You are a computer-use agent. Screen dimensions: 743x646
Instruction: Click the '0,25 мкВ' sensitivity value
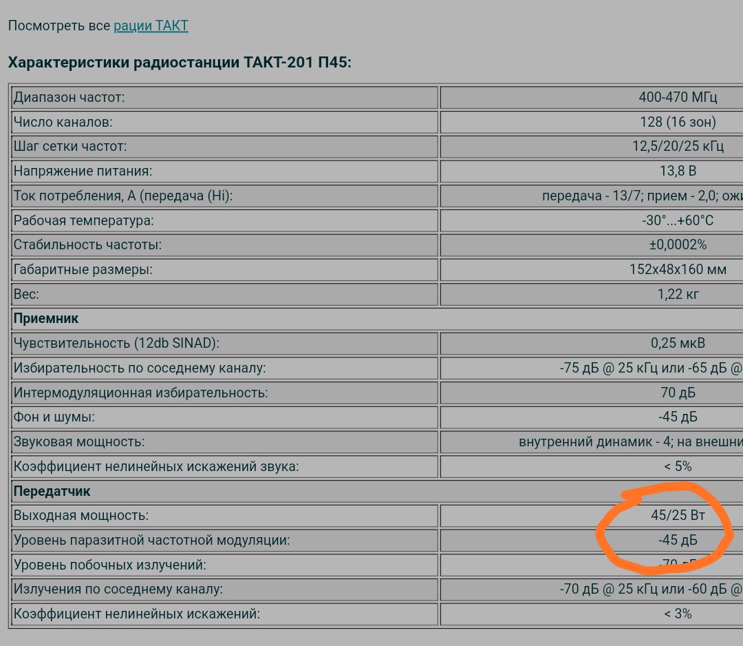point(678,343)
